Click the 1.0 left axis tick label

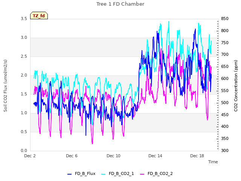tap(24, 113)
